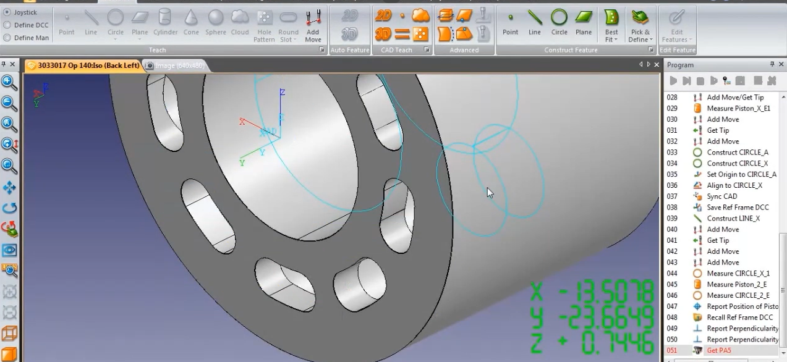This screenshot has height=362, width=787.
Task: Select the Define DCC radio option
Action: tap(7, 25)
